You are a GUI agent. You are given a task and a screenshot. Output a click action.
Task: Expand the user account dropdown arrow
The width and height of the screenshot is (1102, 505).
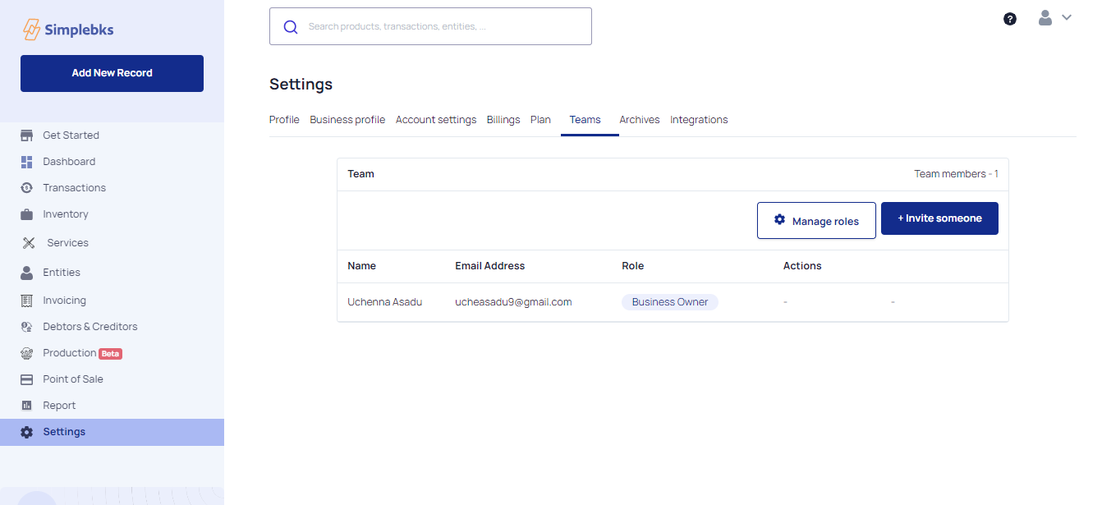(1067, 17)
